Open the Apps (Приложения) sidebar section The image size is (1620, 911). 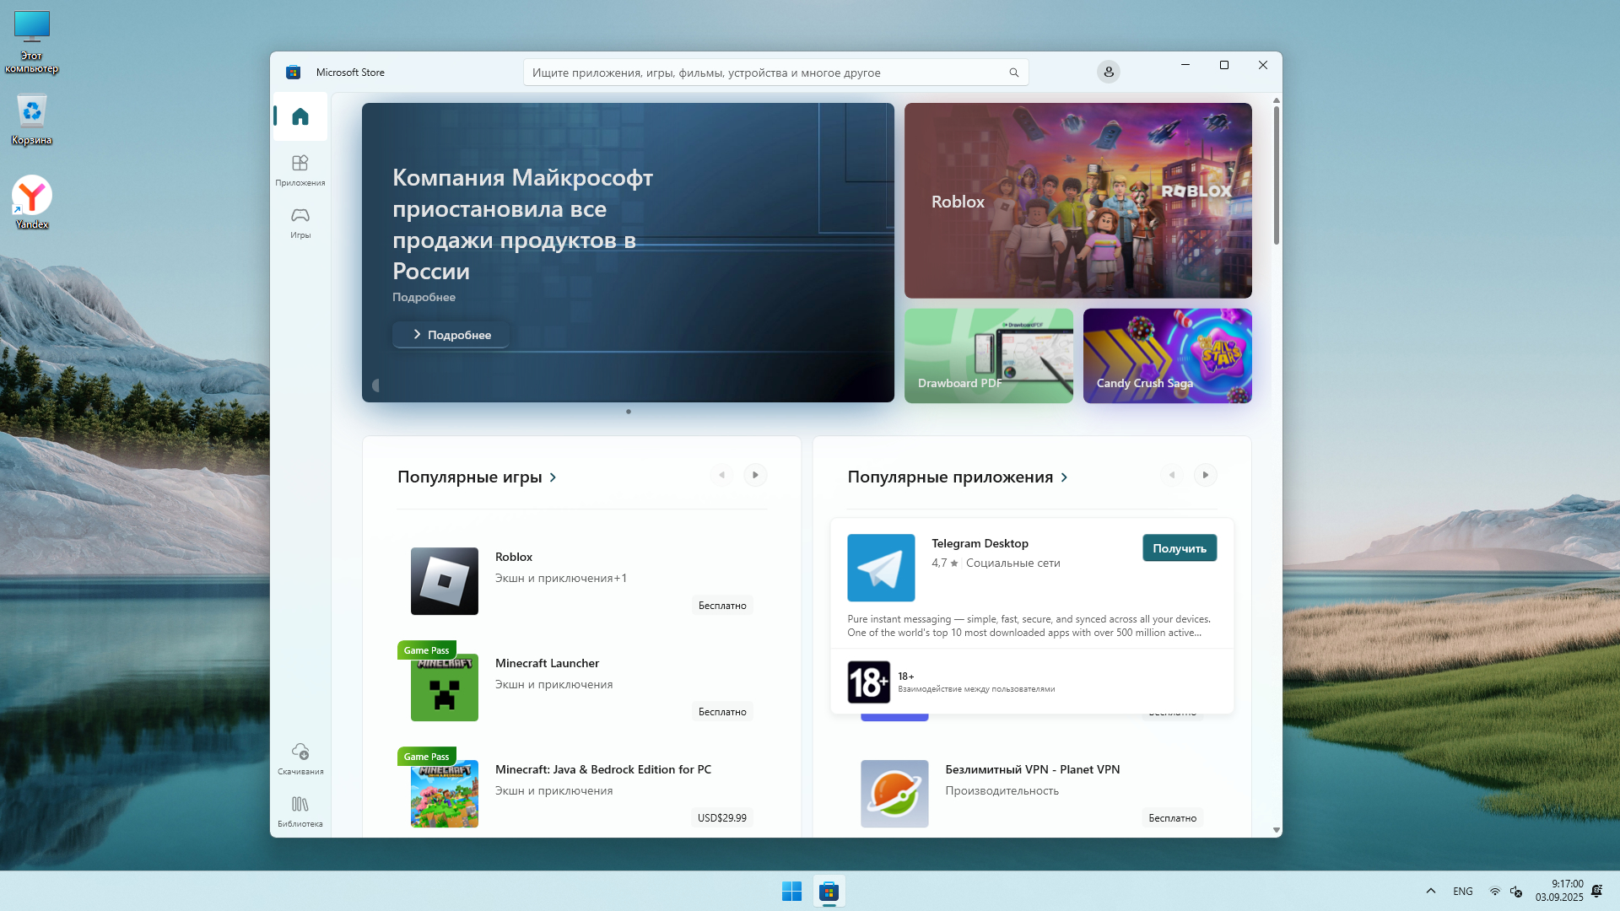click(300, 169)
